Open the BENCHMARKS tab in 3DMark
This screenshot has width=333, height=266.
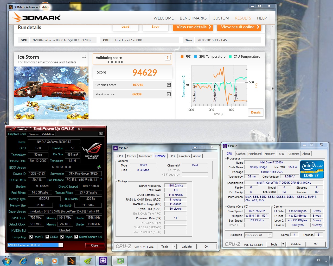(x=193, y=18)
